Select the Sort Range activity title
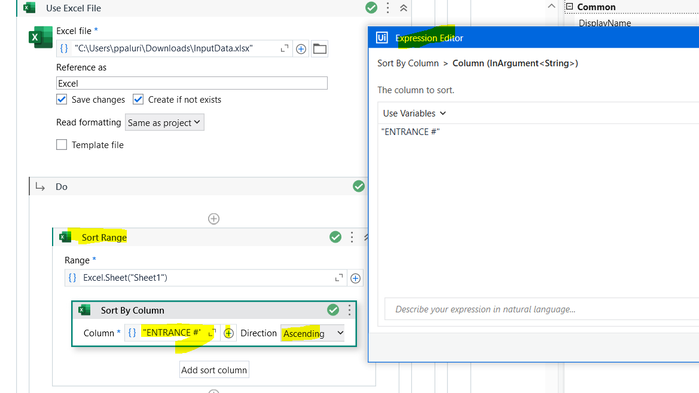699x393 pixels. click(104, 238)
